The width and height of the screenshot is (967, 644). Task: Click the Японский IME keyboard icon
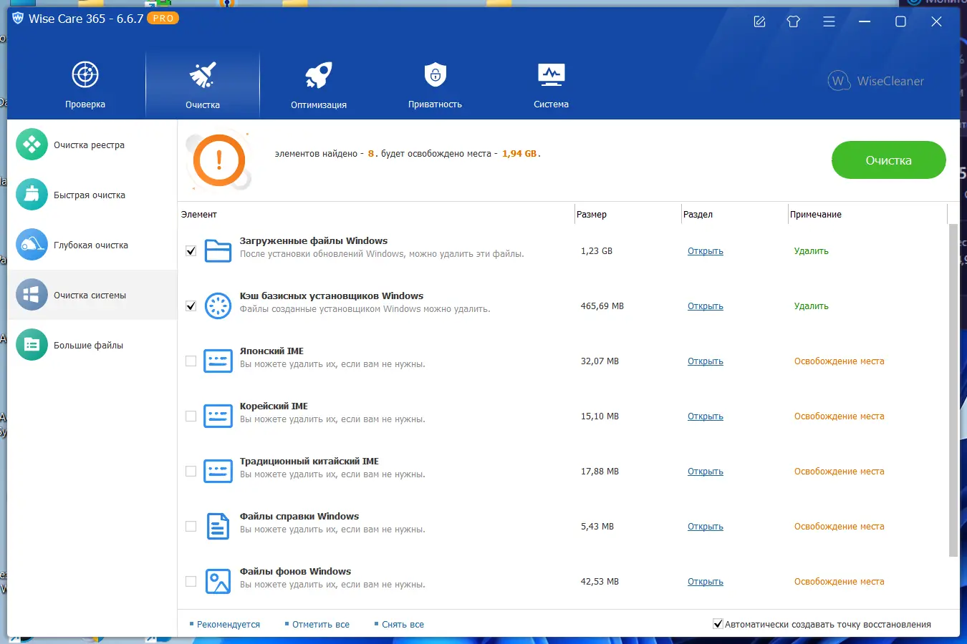pos(218,361)
